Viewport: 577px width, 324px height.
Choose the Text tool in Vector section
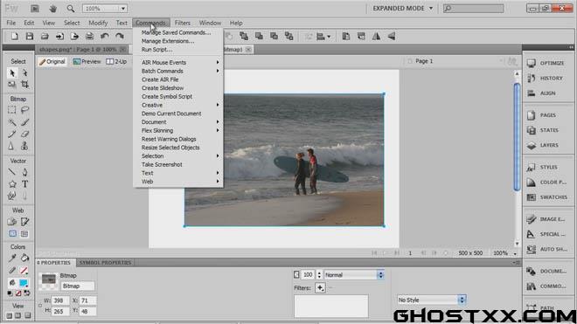[x=24, y=184]
